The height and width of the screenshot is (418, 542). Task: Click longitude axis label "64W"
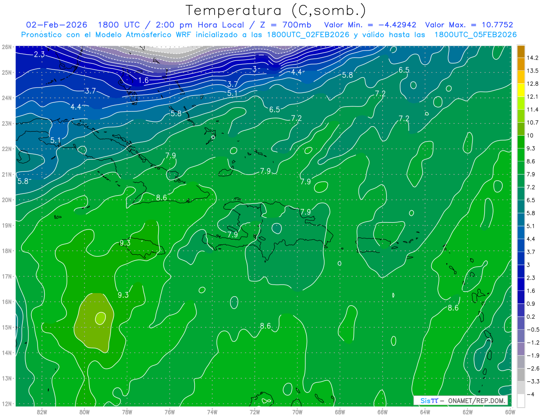425,412
